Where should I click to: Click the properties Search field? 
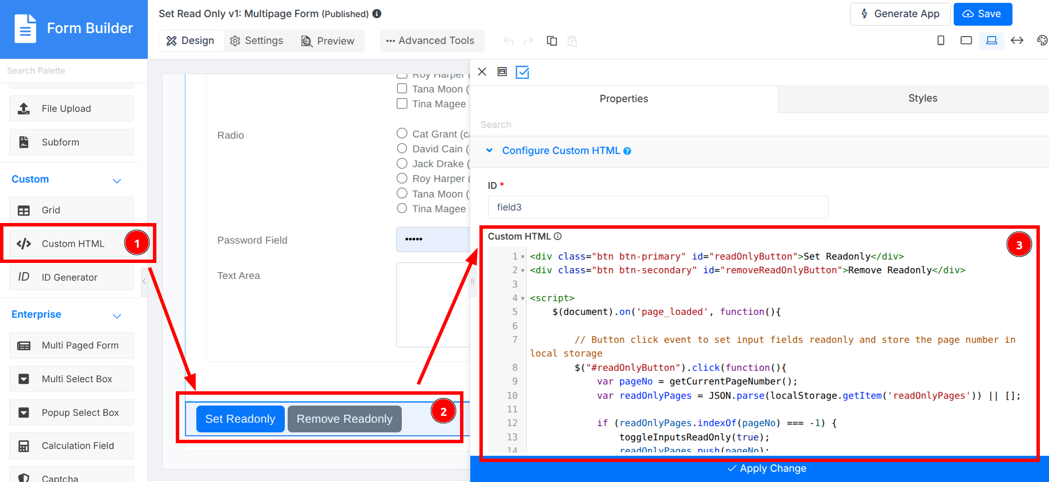[760, 124]
